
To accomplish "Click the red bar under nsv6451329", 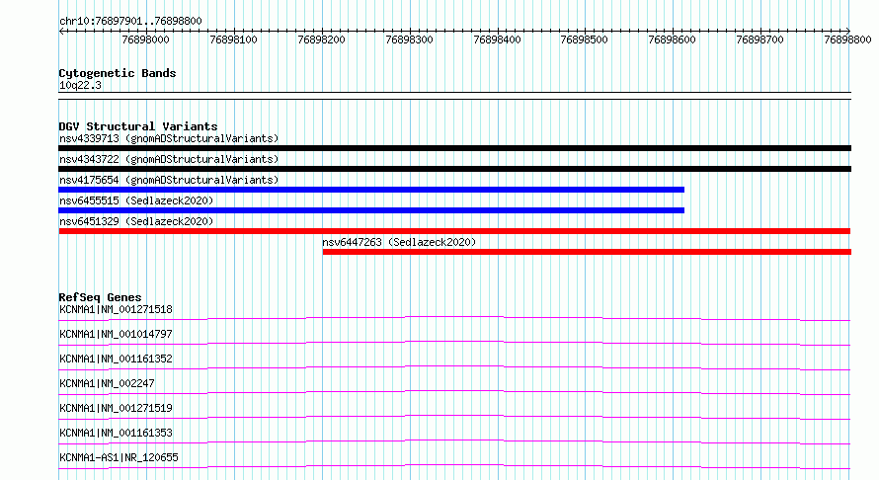I will pyautogui.click(x=454, y=231).
